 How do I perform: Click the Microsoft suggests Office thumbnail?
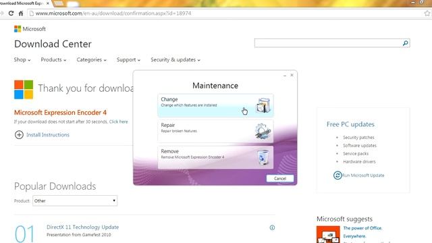click(x=328, y=234)
